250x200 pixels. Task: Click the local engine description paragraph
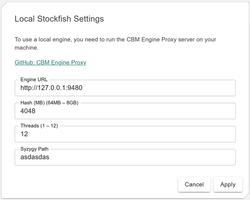[x=115, y=44]
